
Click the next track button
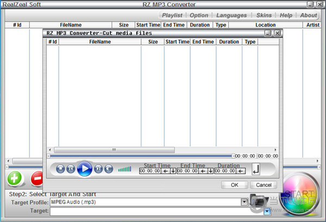[x=98, y=169]
